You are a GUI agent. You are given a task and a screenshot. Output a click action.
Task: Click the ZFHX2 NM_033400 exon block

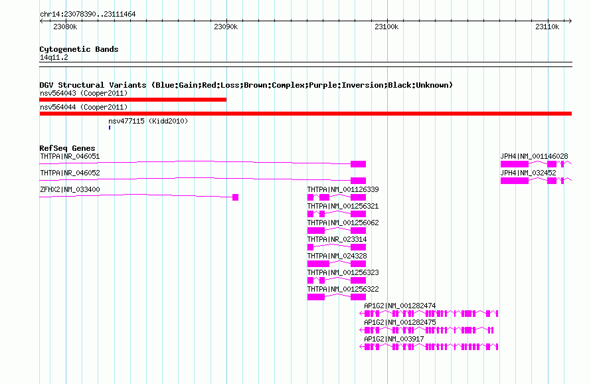coord(235,197)
